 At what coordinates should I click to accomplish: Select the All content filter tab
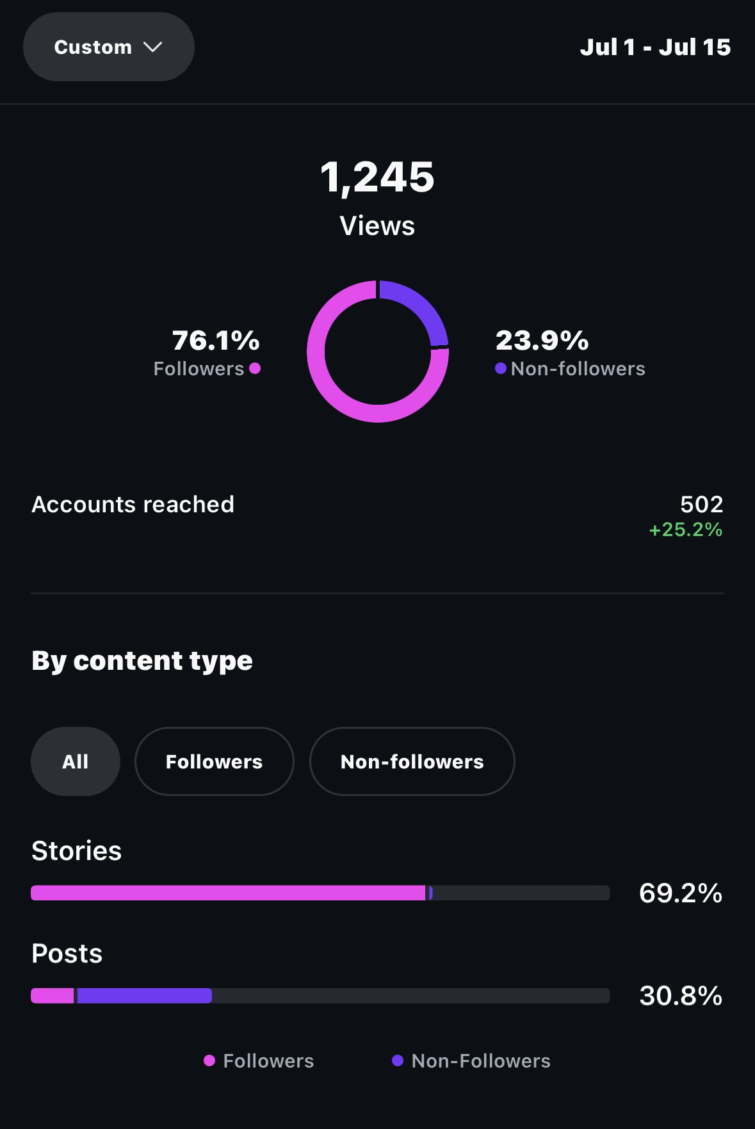[x=75, y=761]
